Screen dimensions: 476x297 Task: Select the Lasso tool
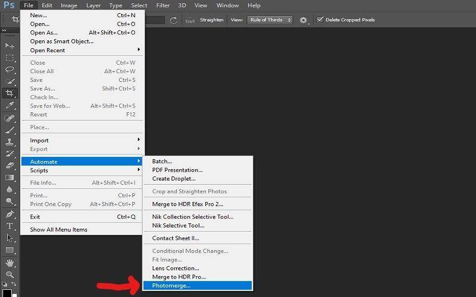point(10,69)
